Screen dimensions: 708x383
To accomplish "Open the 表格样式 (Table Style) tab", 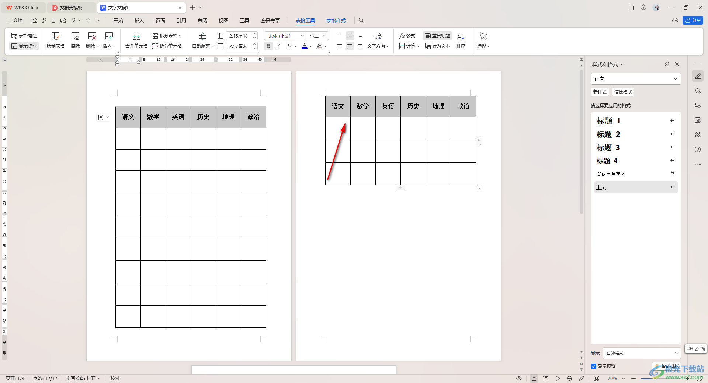I will coord(336,21).
